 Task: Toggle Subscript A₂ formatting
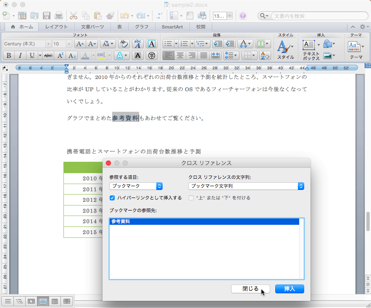click(x=72, y=55)
